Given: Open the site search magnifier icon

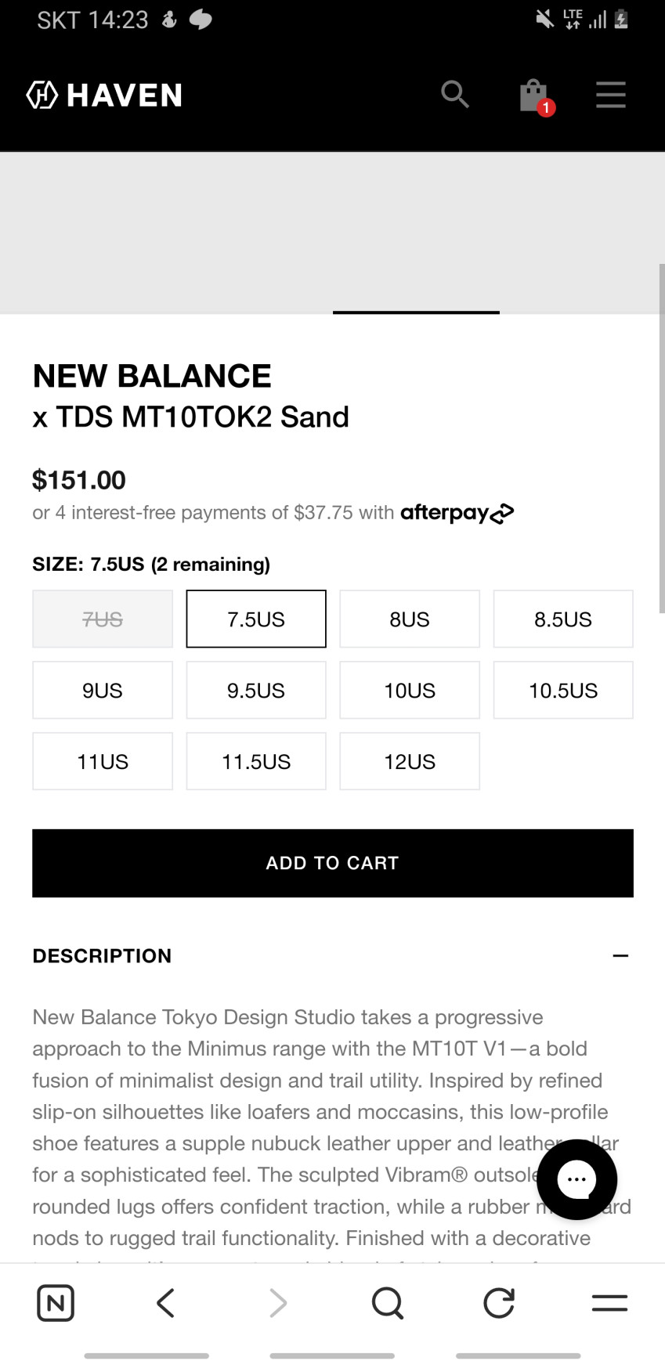Looking at the screenshot, I should click(x=454, y=95).
